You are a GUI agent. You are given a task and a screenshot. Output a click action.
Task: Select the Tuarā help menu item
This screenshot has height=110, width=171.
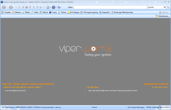click(x=53, y=12)
